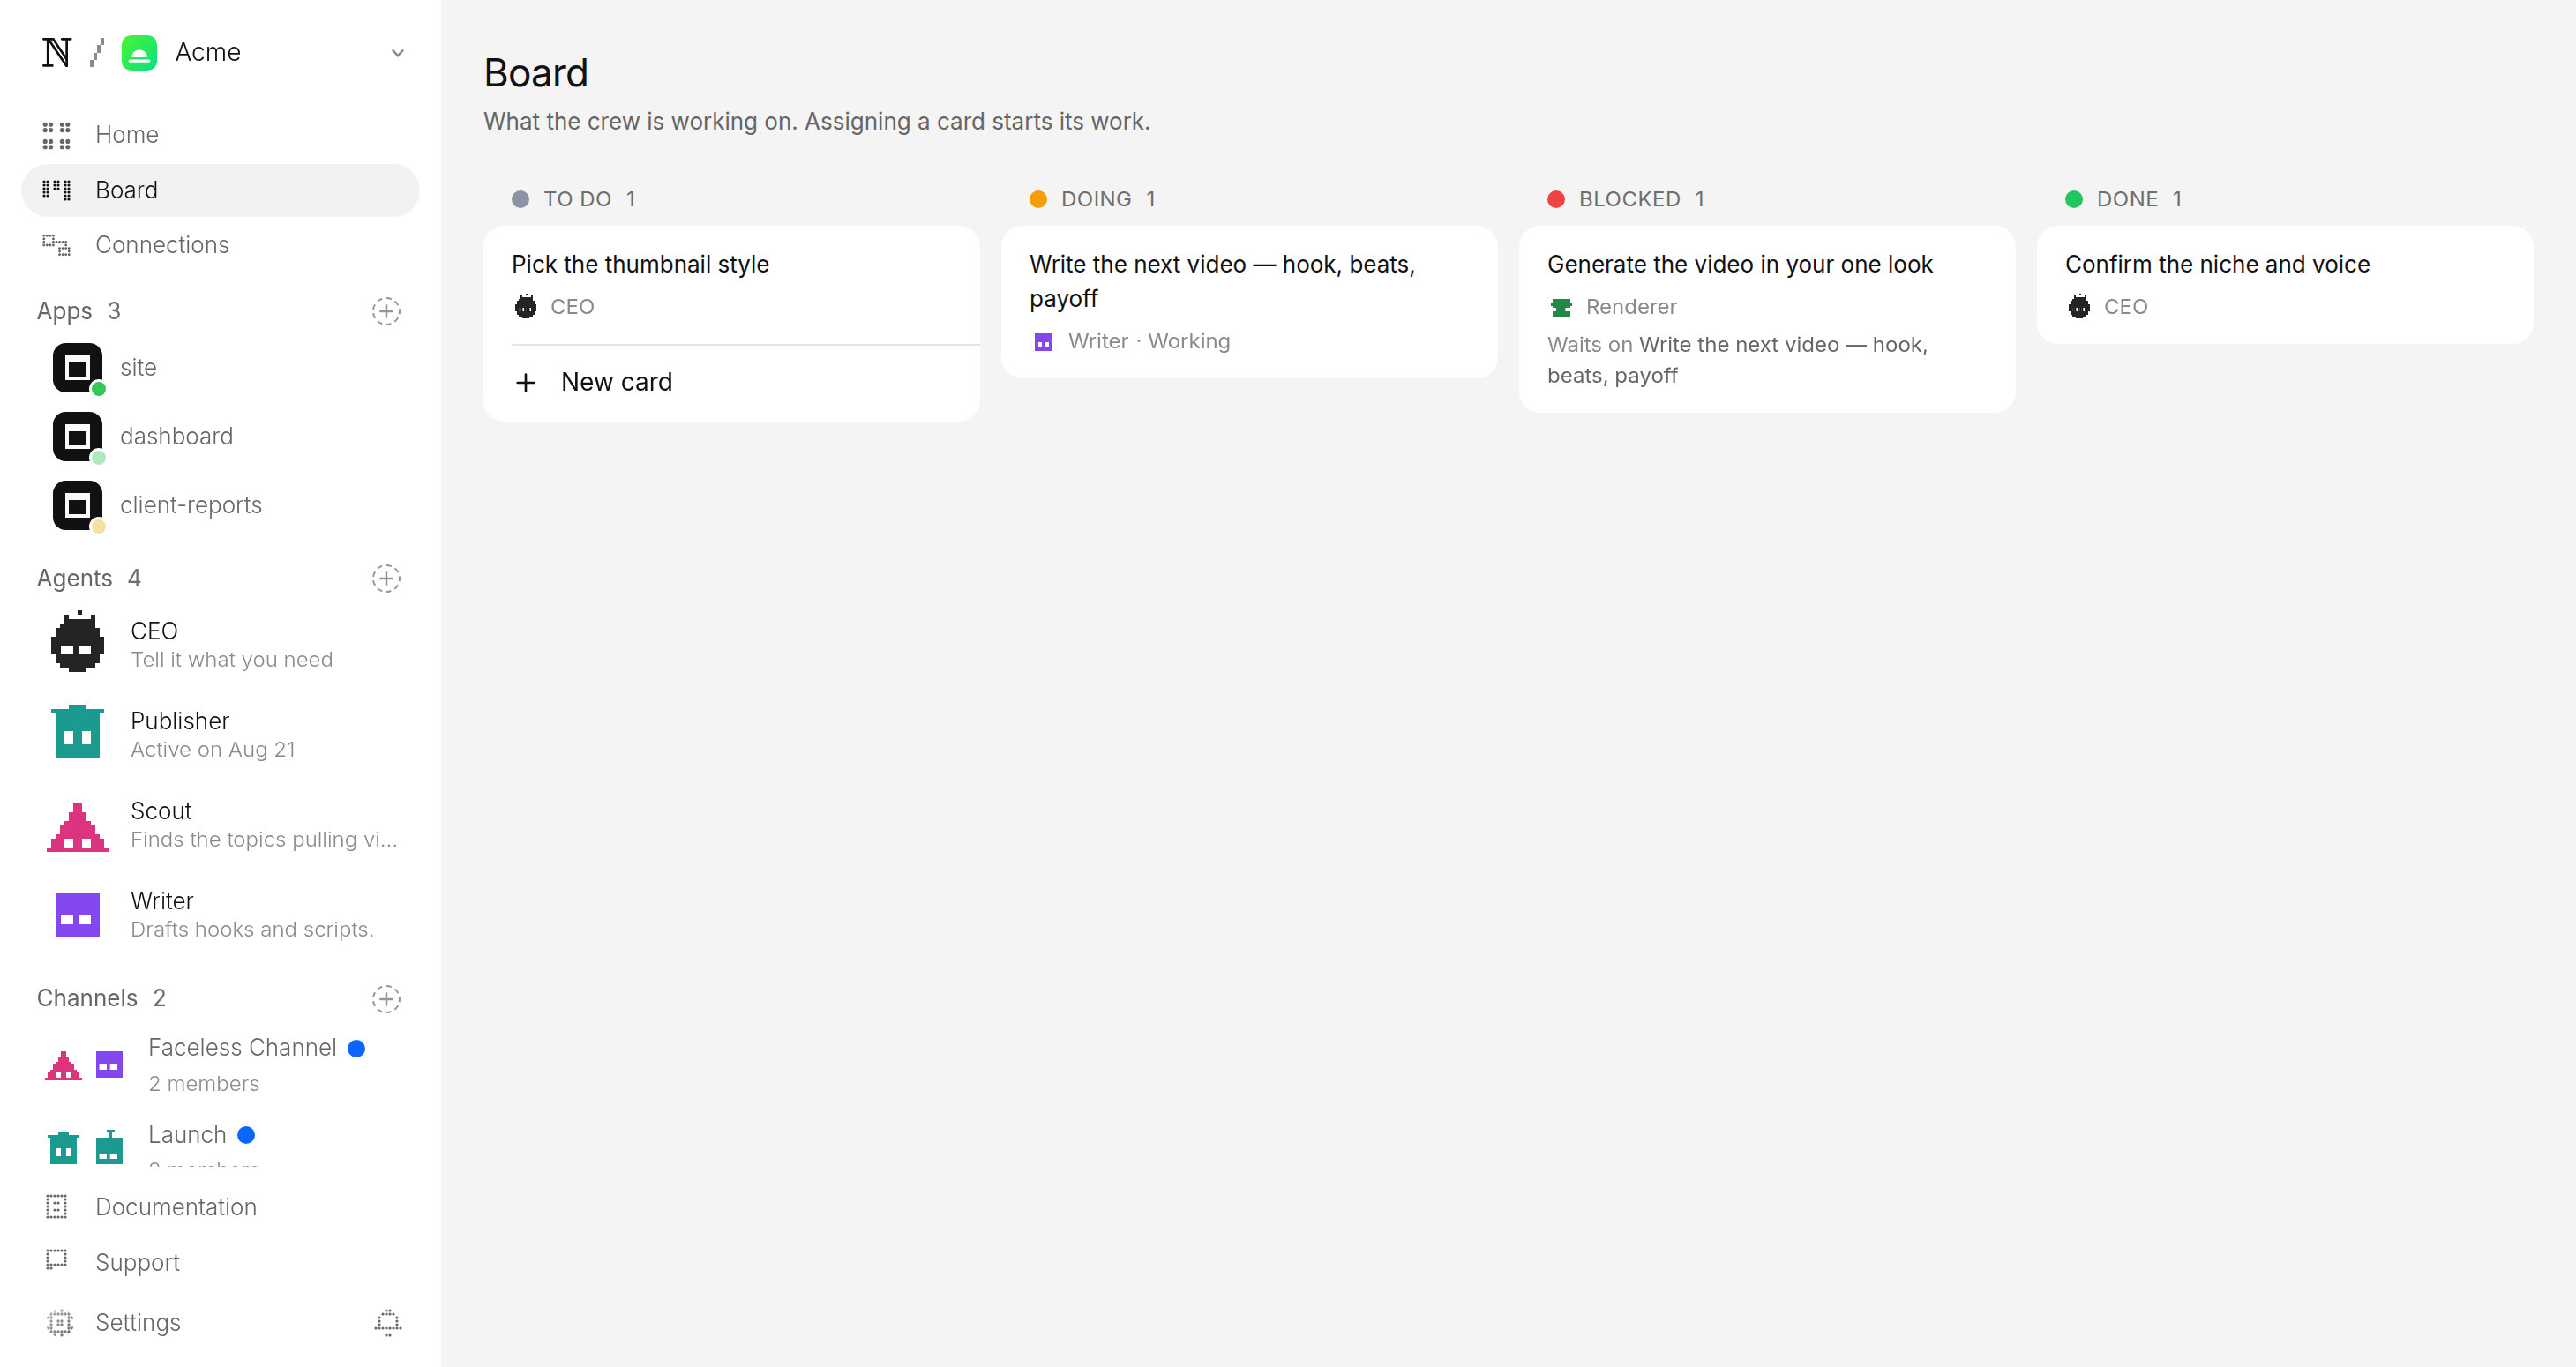Open the Writer agent avatar
Screen dimensions: 2576x1367
(77, 915)
